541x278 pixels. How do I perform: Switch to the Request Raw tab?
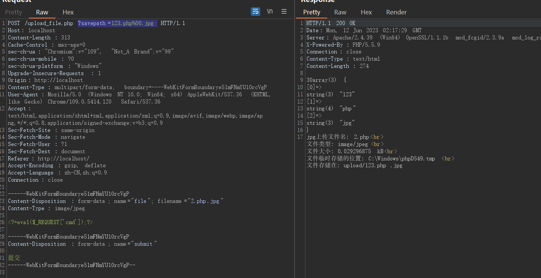[x=42, y=12]
